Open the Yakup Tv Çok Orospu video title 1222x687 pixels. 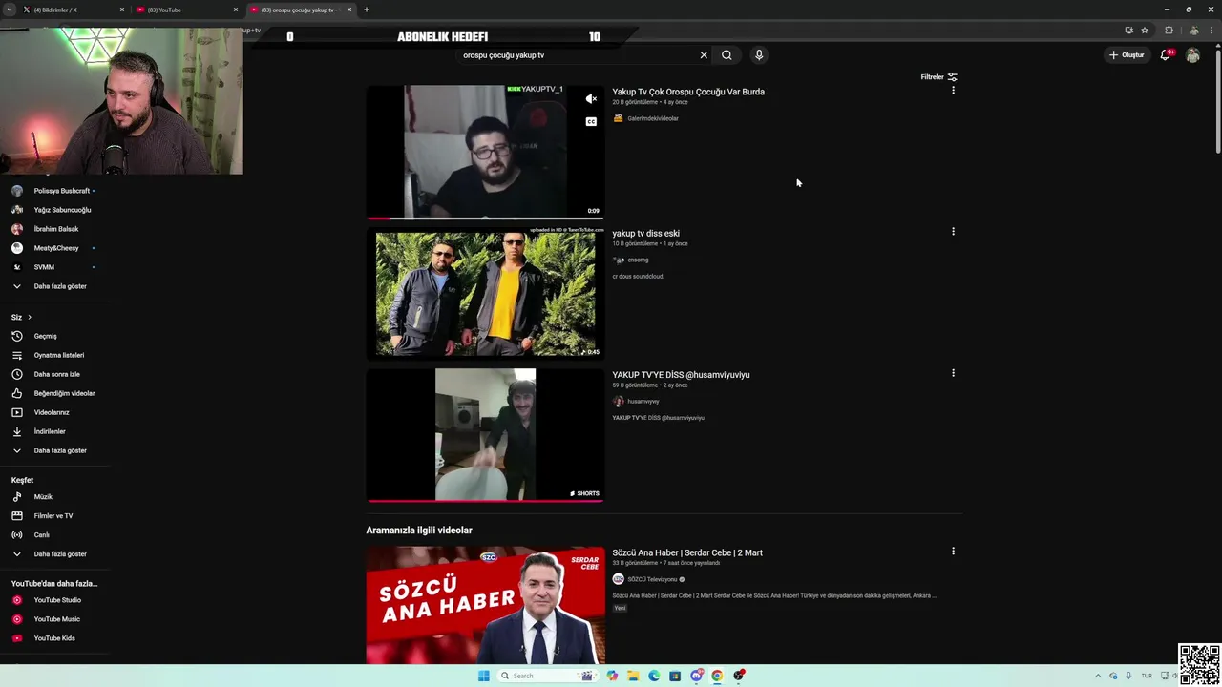coord(688,92)
